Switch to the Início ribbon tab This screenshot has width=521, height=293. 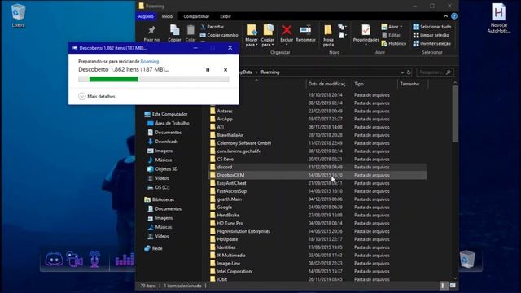click(x=167, y=16)
